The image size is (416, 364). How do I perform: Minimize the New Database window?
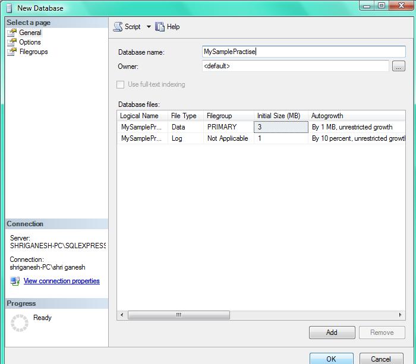click(x=367, y=6)
